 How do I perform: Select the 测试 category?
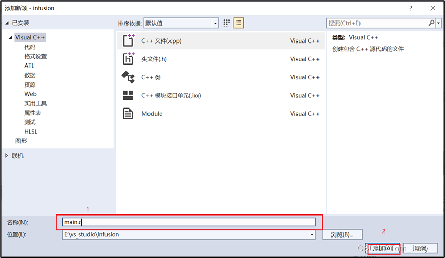(30, 122)
